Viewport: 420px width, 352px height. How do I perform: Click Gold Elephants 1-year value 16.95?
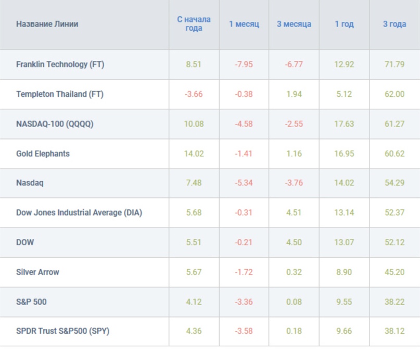pyautogui.click(x=344, y=154)
